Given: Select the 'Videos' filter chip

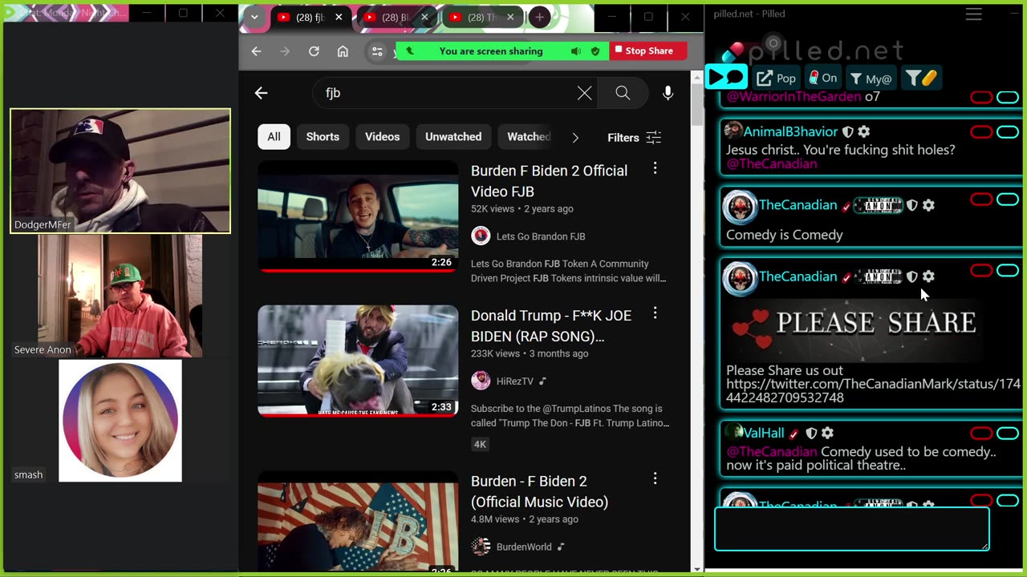Looking at the screenshot, I should tap(383, 137).
